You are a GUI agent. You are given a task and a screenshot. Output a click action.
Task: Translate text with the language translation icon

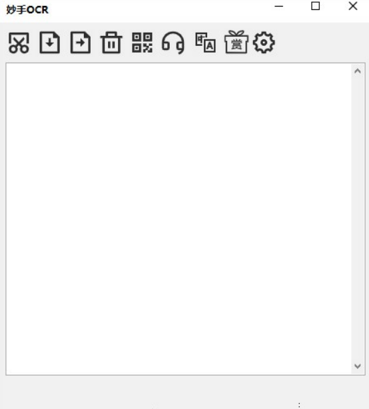coord(206,43)
